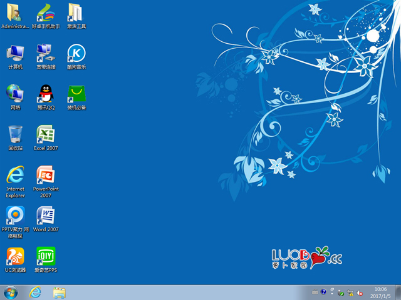
Task: Open File Explorer pinned on taskbar
Action: (x=60, y=292)
